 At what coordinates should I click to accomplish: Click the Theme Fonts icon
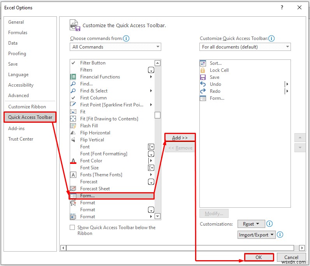click(73, 175)
